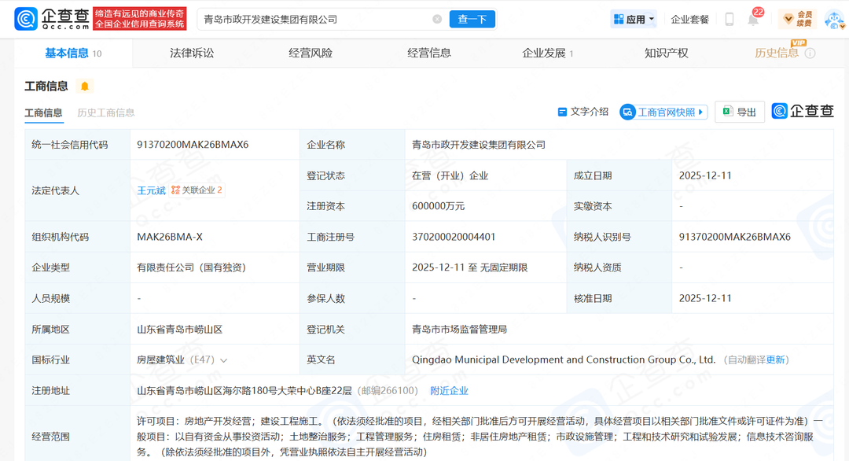Click the 文字介绍 text intro icon

562,112
